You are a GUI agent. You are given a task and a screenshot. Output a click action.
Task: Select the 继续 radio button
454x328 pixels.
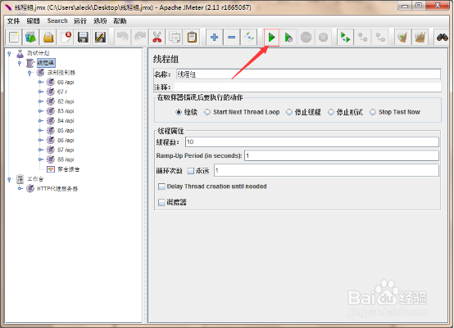point(179,112)
